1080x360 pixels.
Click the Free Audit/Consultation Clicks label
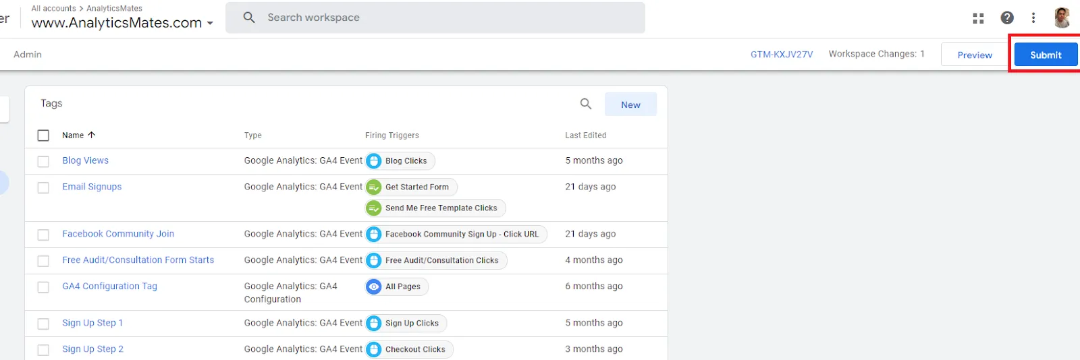pyautogui.click(x=442, y=260)
